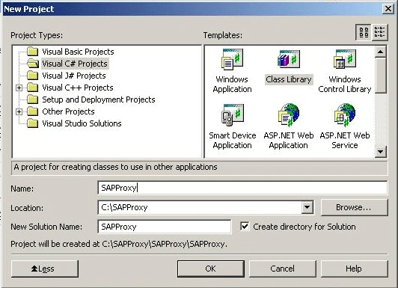This screenshot has height=288, width=398.
Task: Collapse options with the Less button
Action: (x=45, y=269)
